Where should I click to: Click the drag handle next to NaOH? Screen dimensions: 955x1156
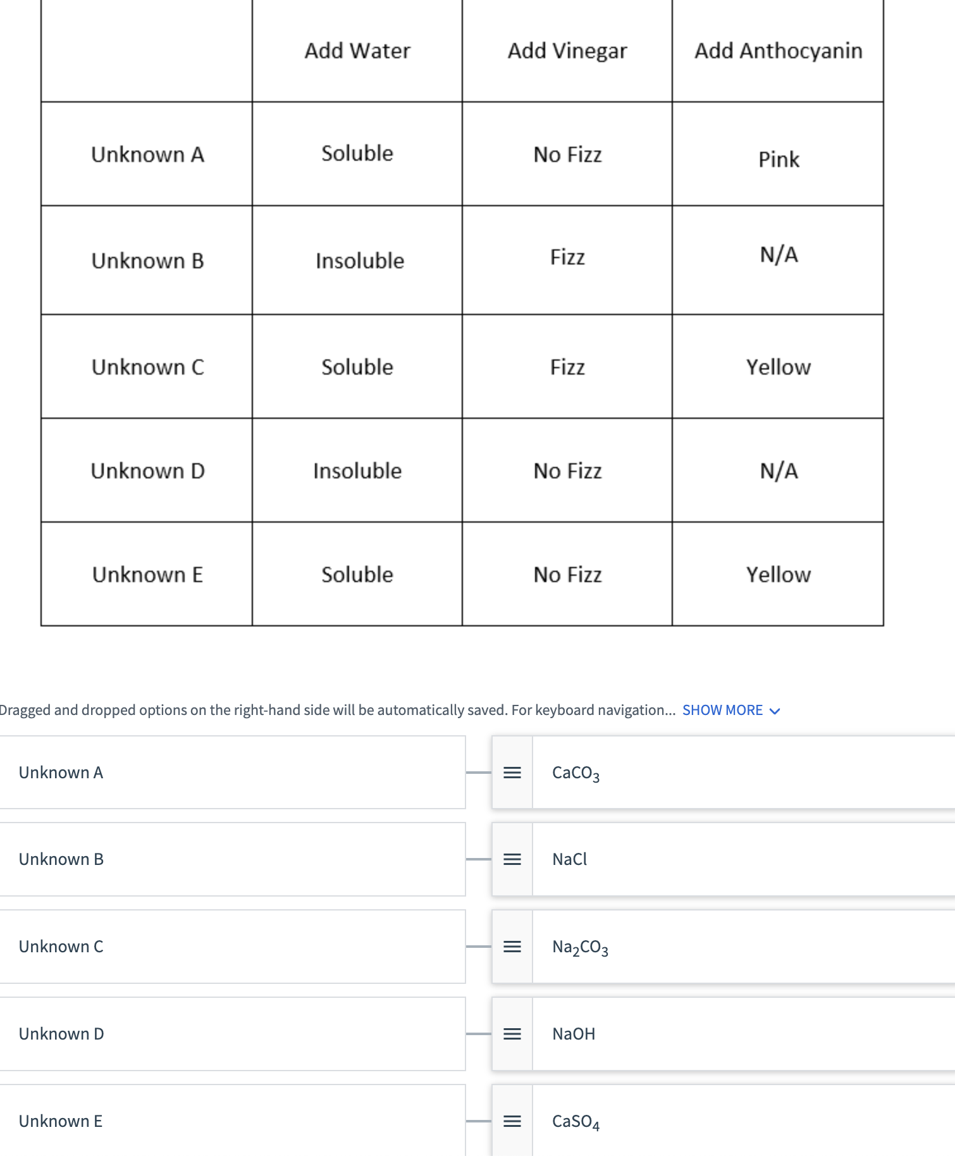[512, 1034]
